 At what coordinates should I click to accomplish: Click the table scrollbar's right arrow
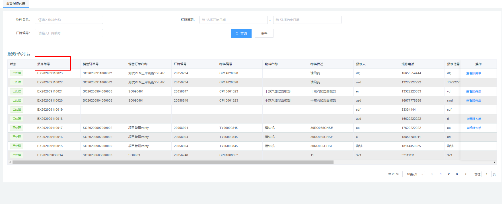pos(494,162)
